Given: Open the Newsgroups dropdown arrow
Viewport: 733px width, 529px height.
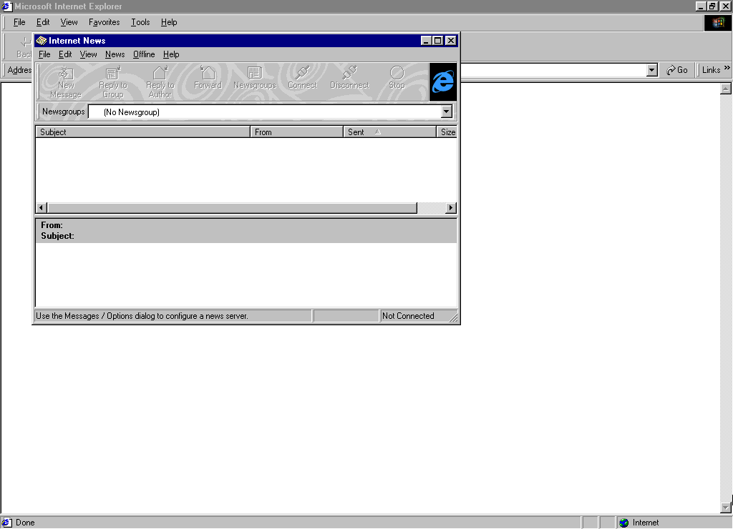Looking at the screenshot, I should tap(447, 112).
